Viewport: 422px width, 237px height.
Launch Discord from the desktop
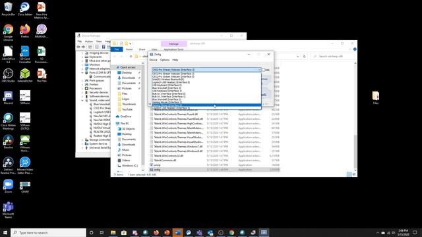click(x=8, y=97)
